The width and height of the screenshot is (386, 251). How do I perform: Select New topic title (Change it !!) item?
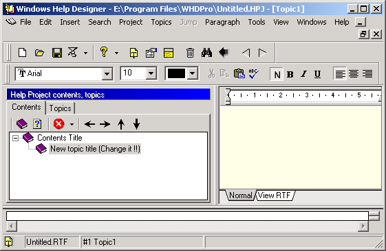point(95,149)
